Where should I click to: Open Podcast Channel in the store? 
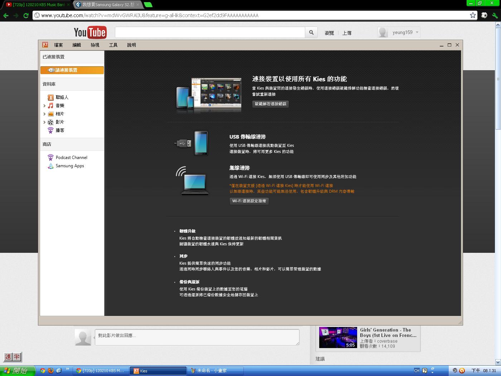click(71, 158)
